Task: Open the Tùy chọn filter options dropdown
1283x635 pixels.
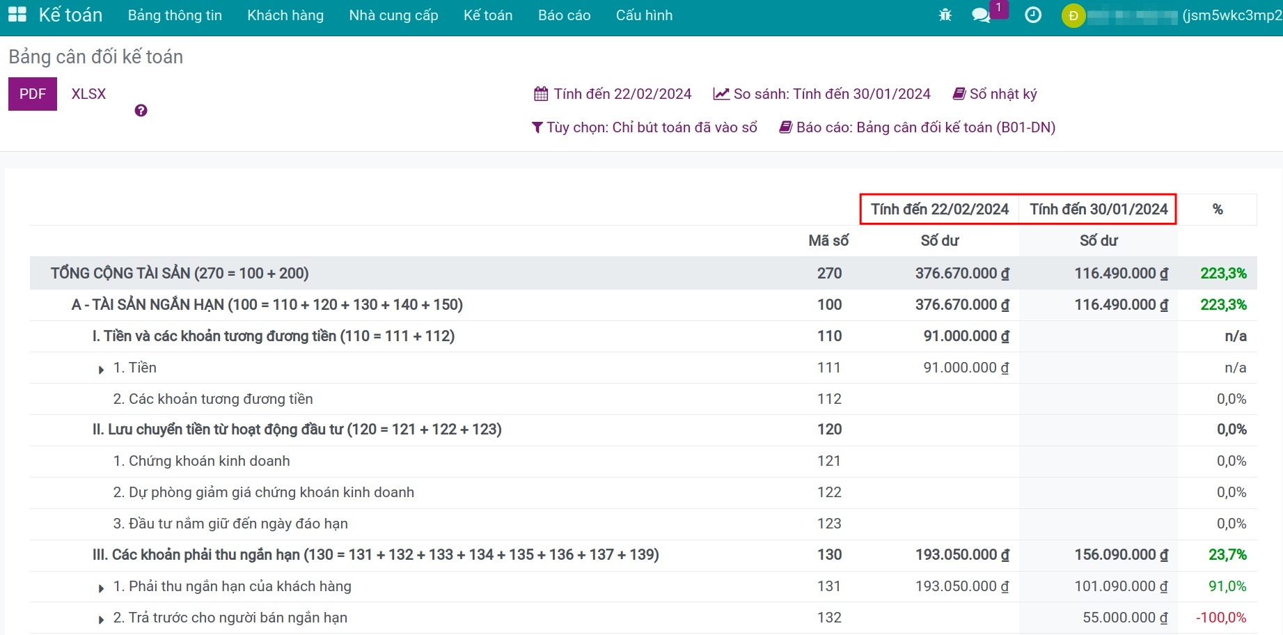Action: coord(644,127)
